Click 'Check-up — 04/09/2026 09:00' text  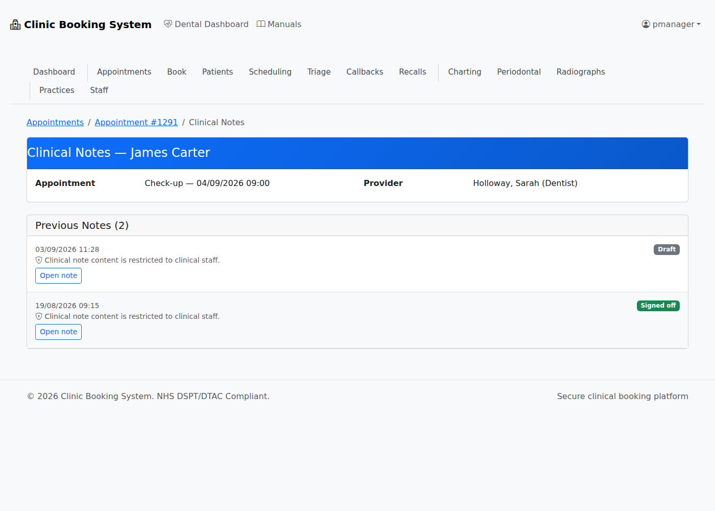[207, 183]
